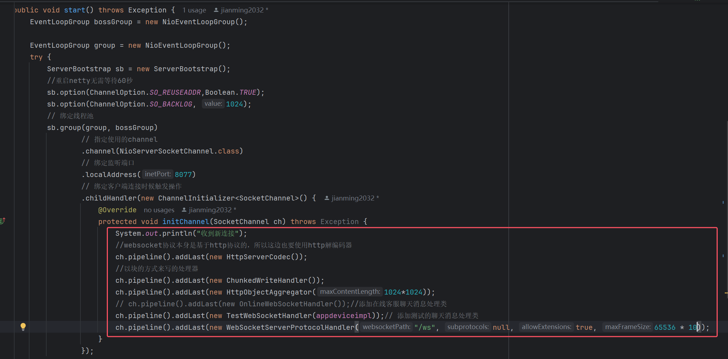
Task: Click the "/ws" string literal
Action: click(425, 328)
